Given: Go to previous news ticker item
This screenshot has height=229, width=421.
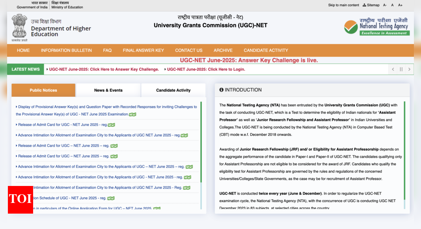Looking at the screenshot, I should coord(393,69).
